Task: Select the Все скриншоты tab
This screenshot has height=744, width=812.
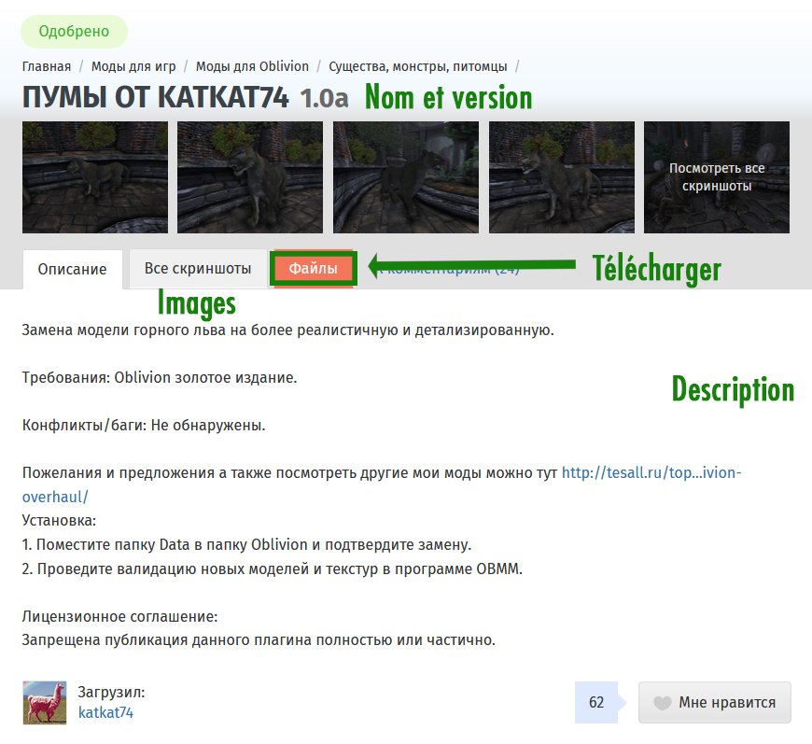Action: pos(198,268)
